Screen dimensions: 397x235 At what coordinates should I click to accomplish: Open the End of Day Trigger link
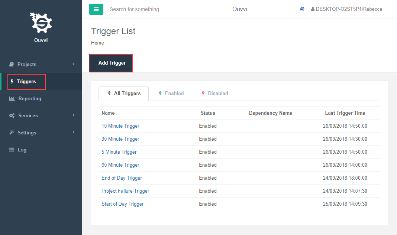coord(122,178)
